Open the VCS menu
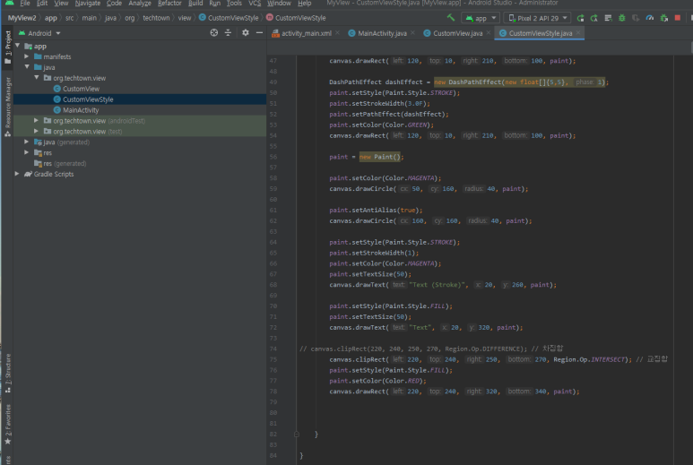Image resolution: width=693 pixels, height=465 pixels. [255, 3]
